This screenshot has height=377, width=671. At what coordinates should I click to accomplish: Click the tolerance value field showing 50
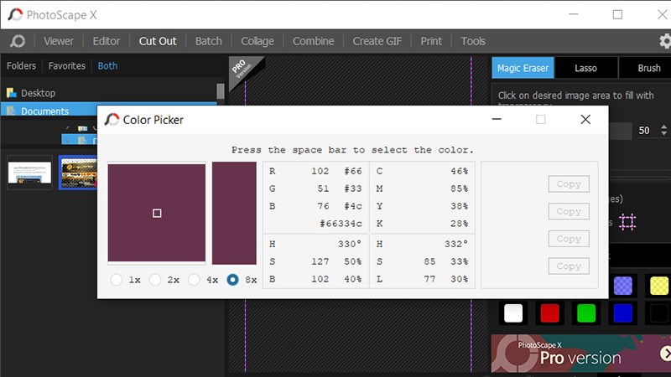click(x=644, y=131)
